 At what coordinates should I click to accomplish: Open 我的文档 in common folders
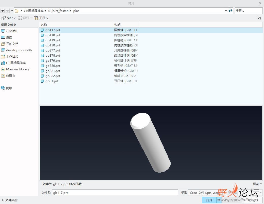tap(10, 44)
